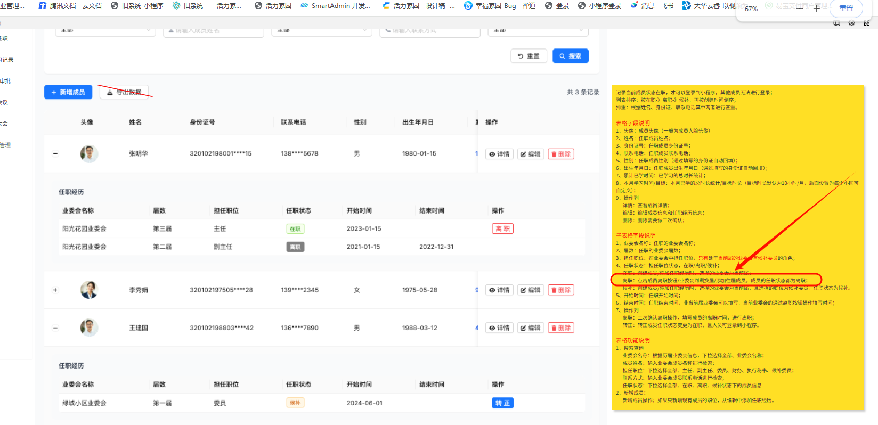Image resolution: width=878 pixels, height=425 pixels.
Task: Reset browser zoom with 重置 button
Action: [x=846, y=9]
